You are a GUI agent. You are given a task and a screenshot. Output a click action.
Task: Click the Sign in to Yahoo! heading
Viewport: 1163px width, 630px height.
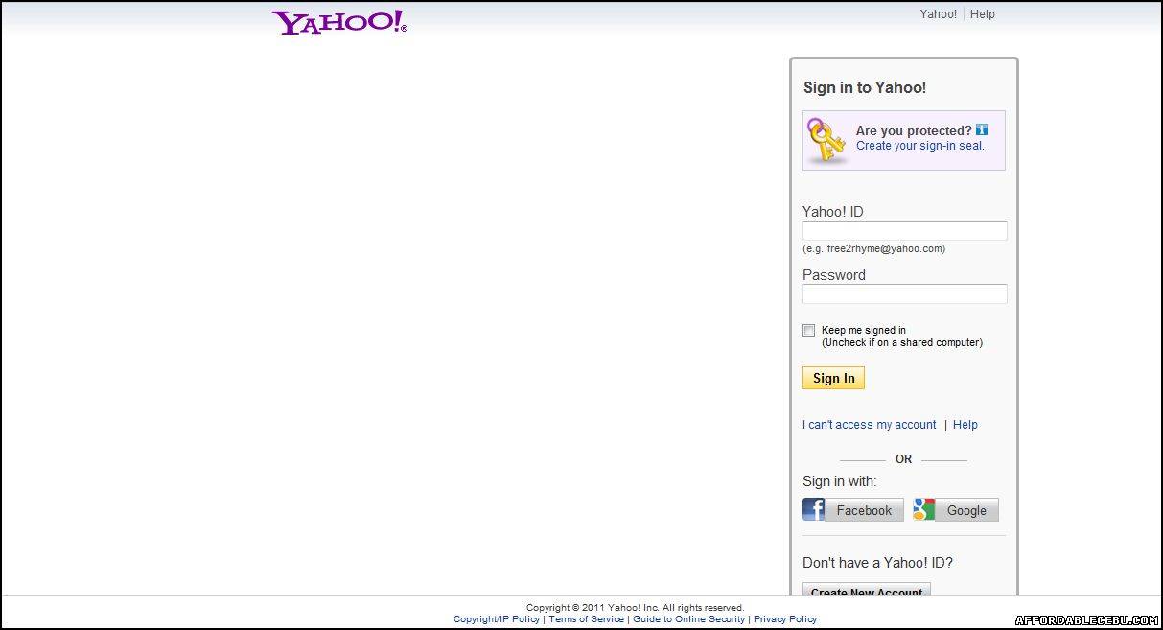click(865, 88)
